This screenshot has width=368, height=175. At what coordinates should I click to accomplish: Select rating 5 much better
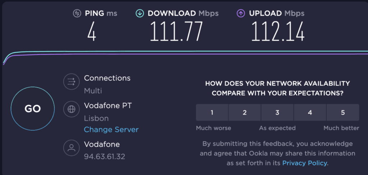(x=343, y=113)
